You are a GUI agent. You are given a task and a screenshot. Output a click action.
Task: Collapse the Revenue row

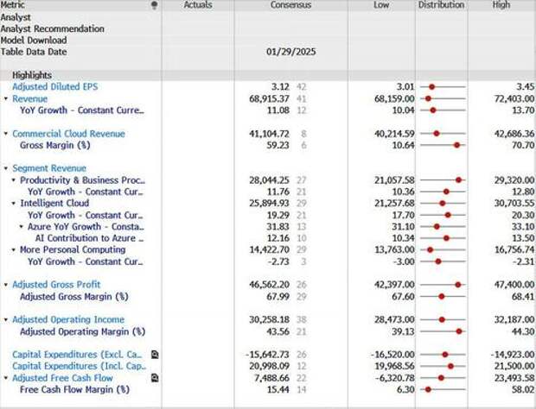pyautogui.click(x=6, y=99)
